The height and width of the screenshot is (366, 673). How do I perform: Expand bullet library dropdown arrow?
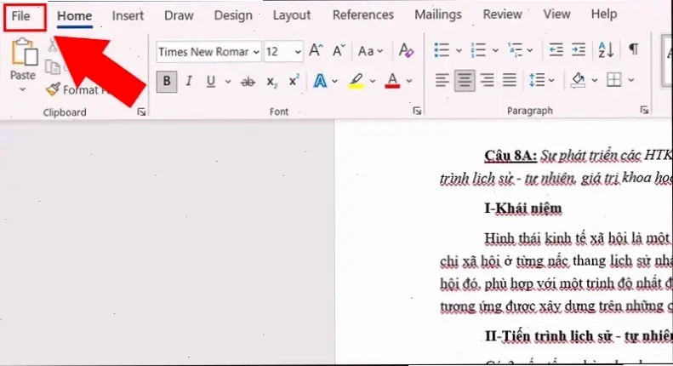pyautogui.click(x=459, y=51)
